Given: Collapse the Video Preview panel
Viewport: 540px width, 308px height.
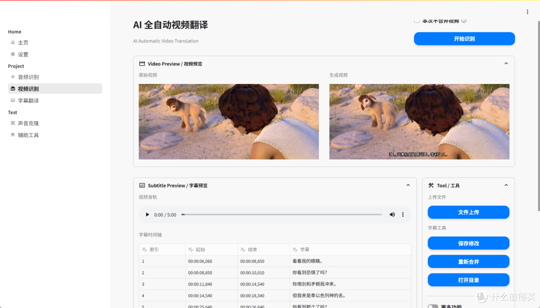Looking at the screenshot, I should (x=506, y=63).
